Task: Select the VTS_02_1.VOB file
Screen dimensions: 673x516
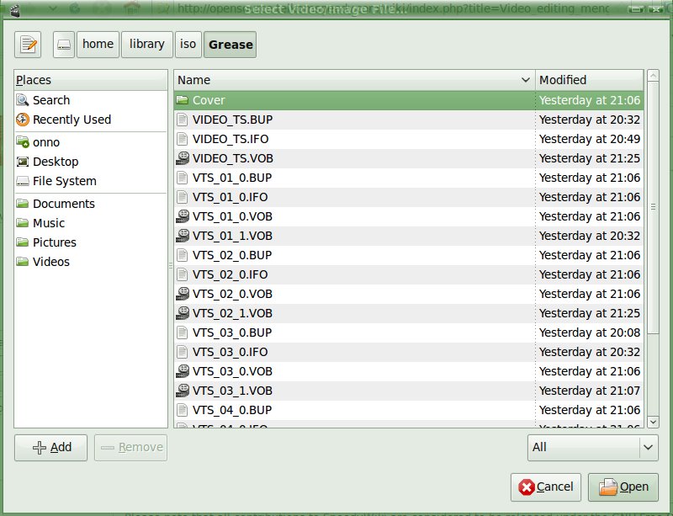Action: [x=232, y=313]
